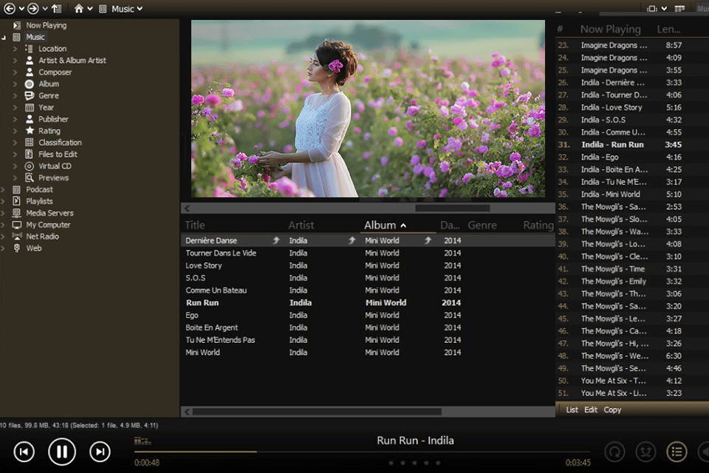Enable repeat playback mode
The width and height of the screenshot is (709, 473).
(x=615, y=452)
